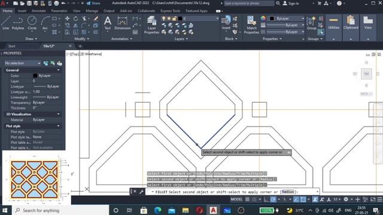Click the new drawing tab plus button

[x=80, y=46]
